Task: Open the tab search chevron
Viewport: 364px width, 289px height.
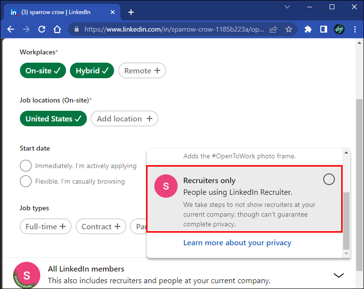Action: click(x=287, y=7)
